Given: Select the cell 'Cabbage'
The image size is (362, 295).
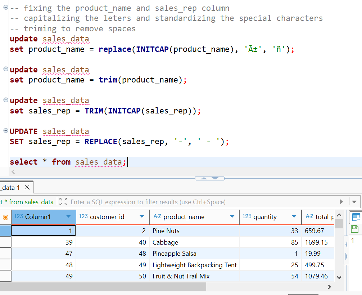Looking at the screenshot, I should click(x=194, y=242).
